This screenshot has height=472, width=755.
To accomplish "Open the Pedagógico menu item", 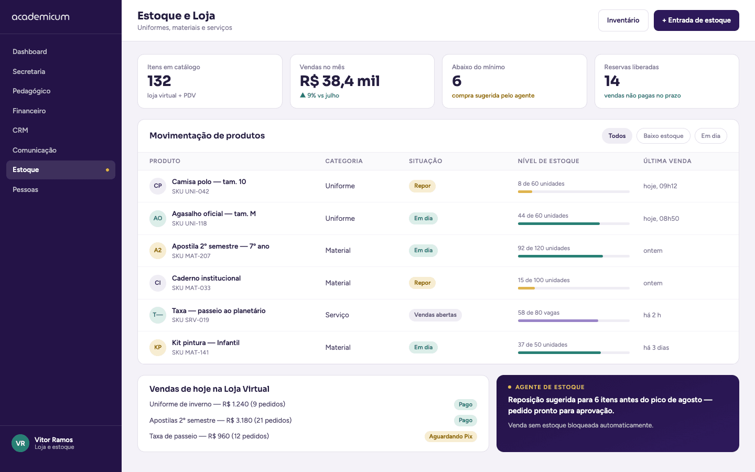I will (61, 91).
